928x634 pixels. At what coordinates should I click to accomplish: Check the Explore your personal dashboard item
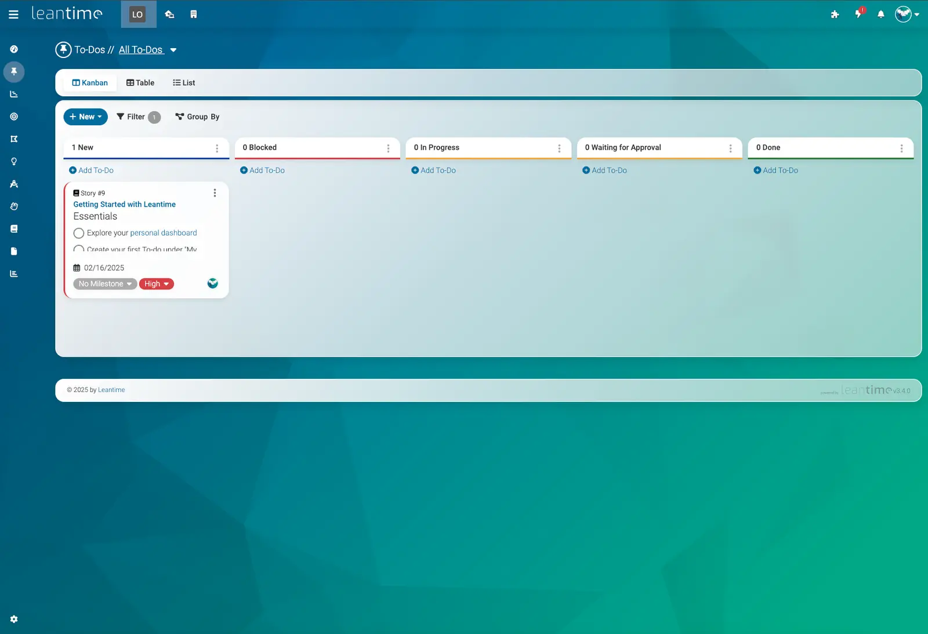[79, 233]
